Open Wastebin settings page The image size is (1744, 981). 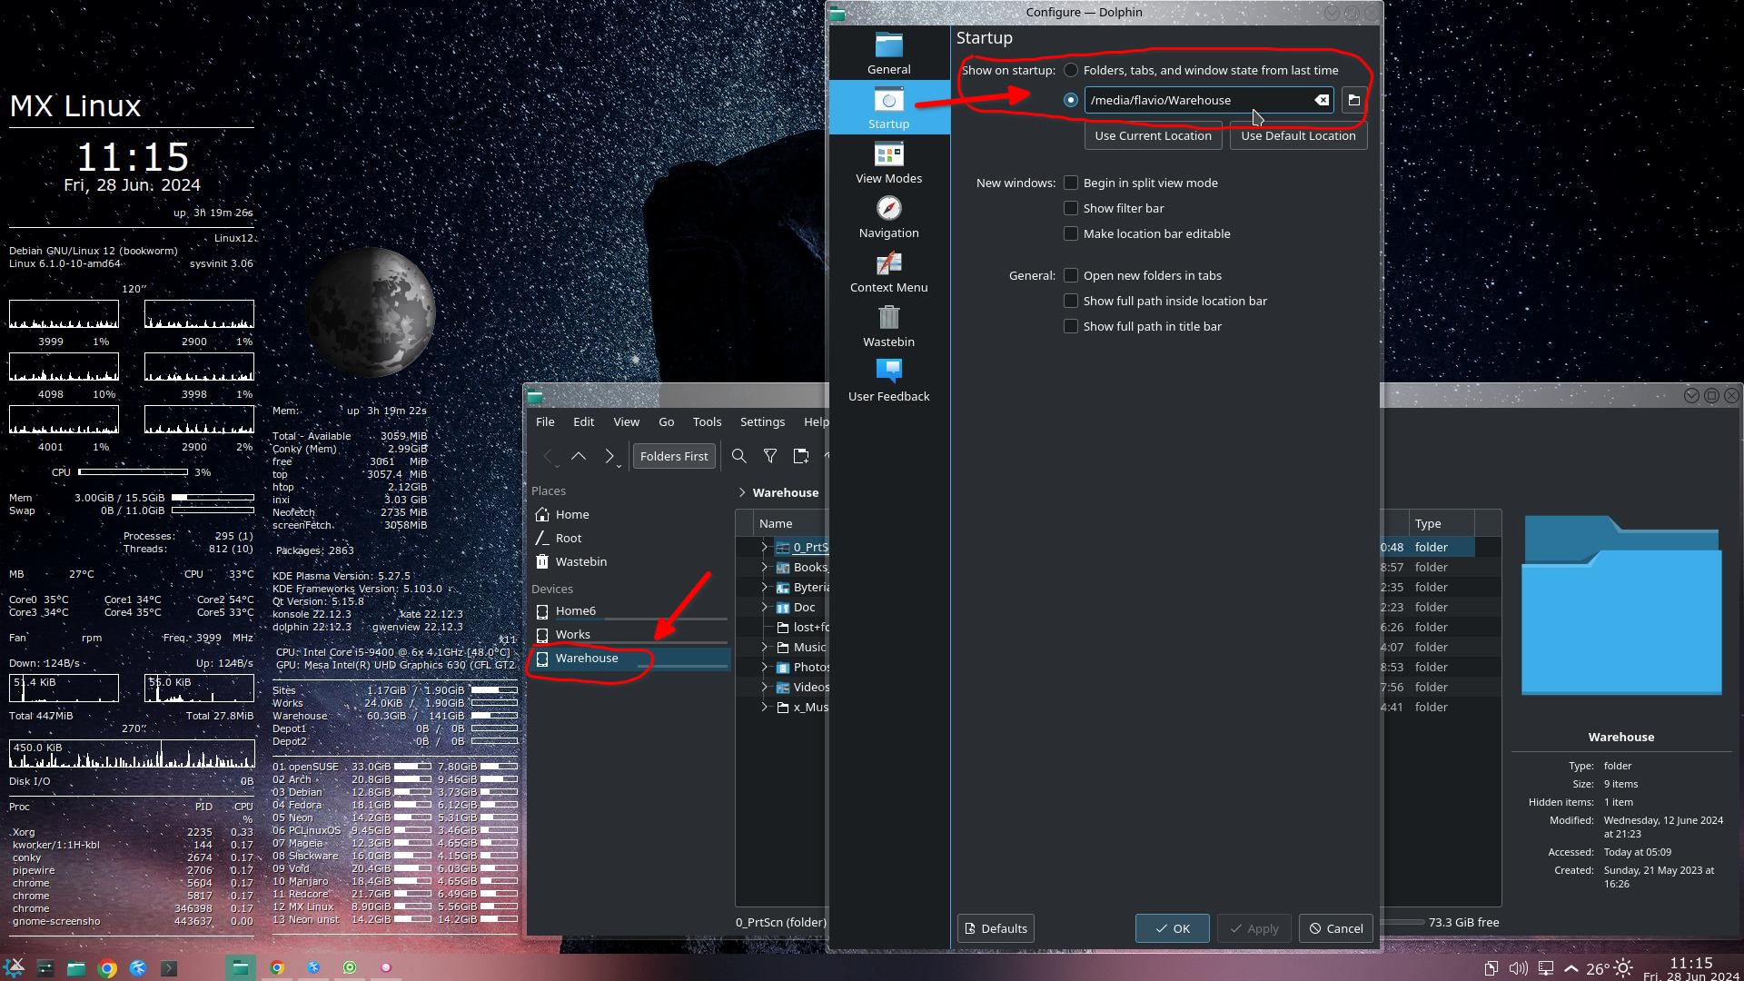click(x=888, y=326)
